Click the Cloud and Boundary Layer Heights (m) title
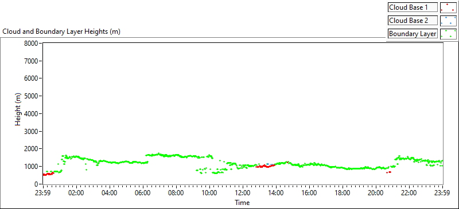The width and height of the screenshot is (459, 209). pos(61,32)
